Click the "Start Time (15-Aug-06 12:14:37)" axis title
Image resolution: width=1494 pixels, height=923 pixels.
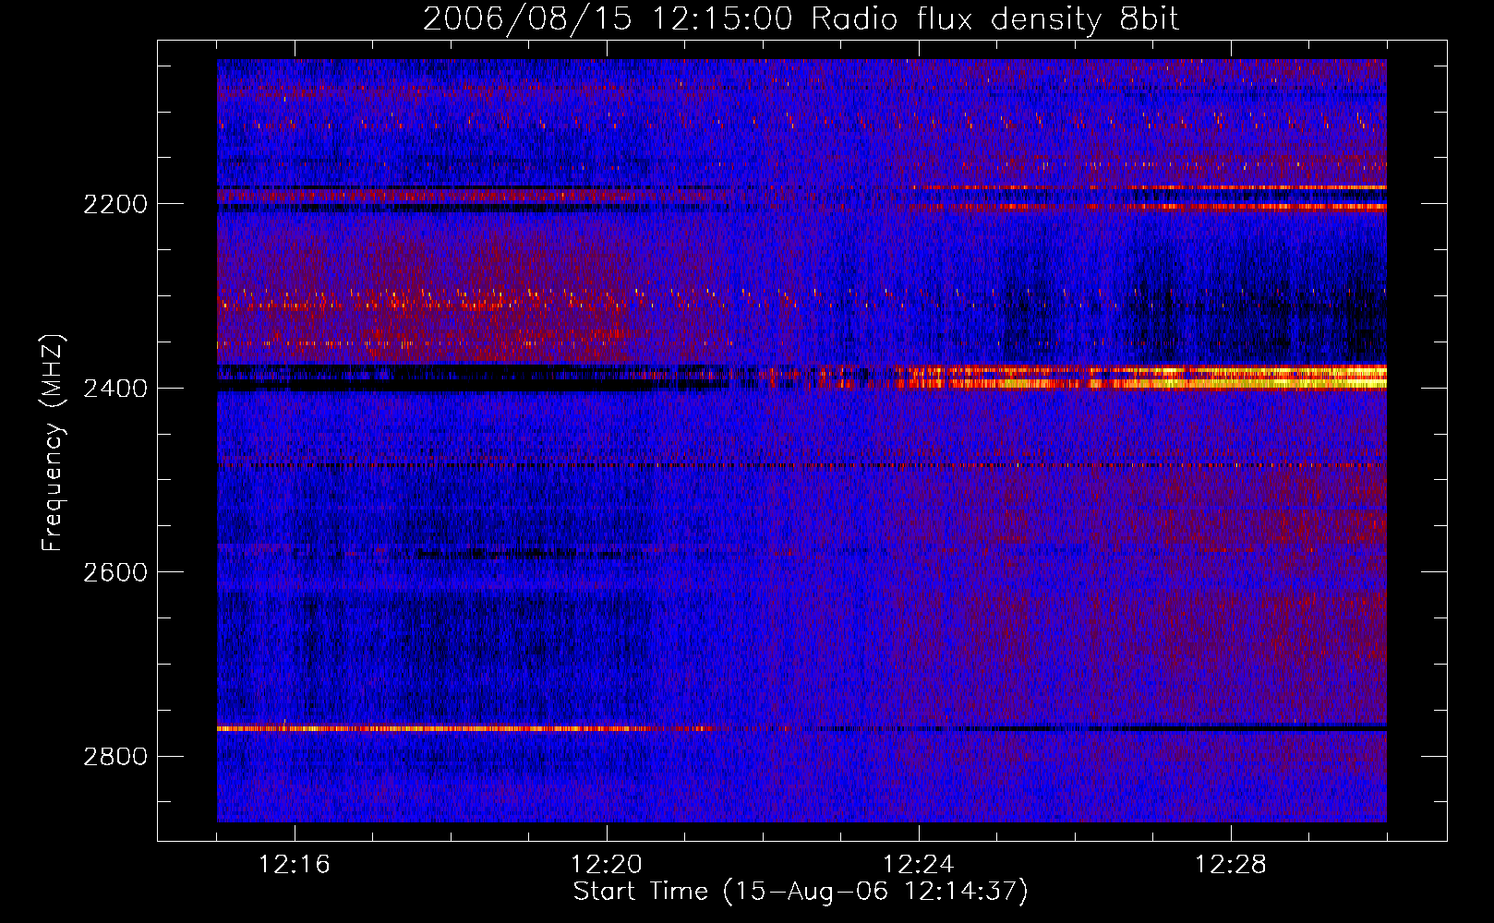tap(801, 893)
